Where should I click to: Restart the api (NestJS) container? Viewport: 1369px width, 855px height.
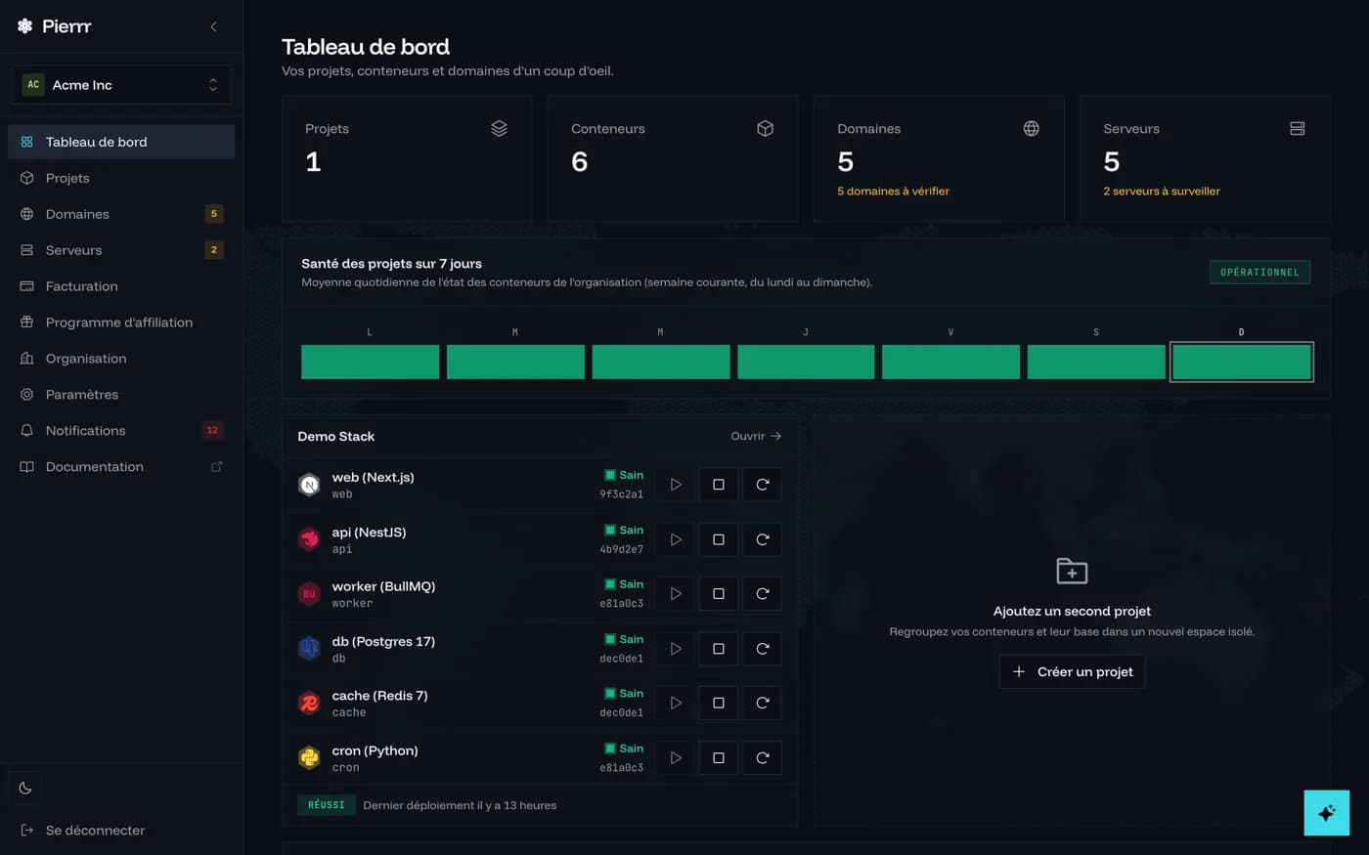click(x=763, y=539)
